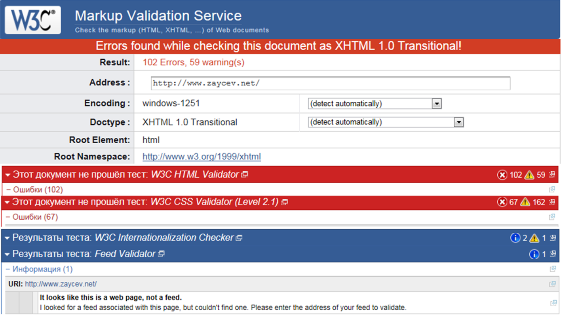Click the icon at right of Ошибки (67) row
Screen dimensions: 561x317
tap(552, 217)
